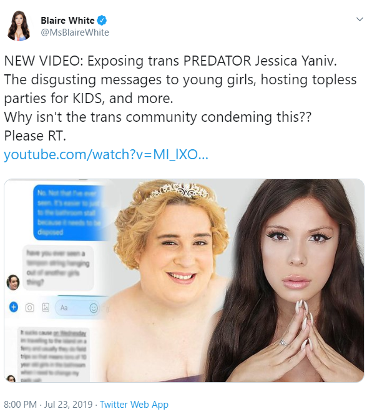The height and width of the screenshot is (414, 367).
Task: Click the Aa message input field
Action: tap(77, 308)
